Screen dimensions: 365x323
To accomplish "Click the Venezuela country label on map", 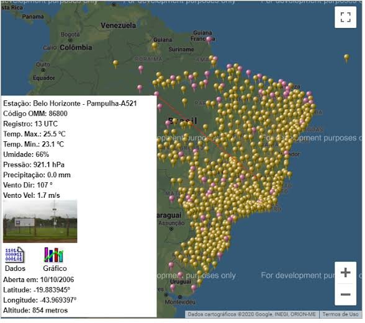I will 119,25.
